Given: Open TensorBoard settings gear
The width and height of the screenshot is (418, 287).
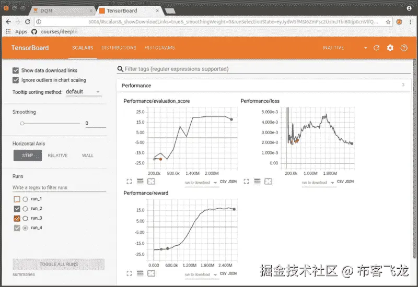Looking at the screenshot, I should coord(390,48).
